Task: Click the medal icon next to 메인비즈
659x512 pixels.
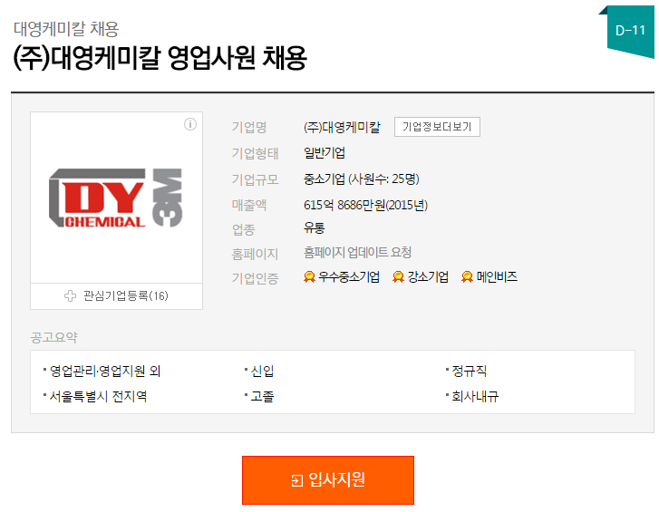Action: pos(467,276)
